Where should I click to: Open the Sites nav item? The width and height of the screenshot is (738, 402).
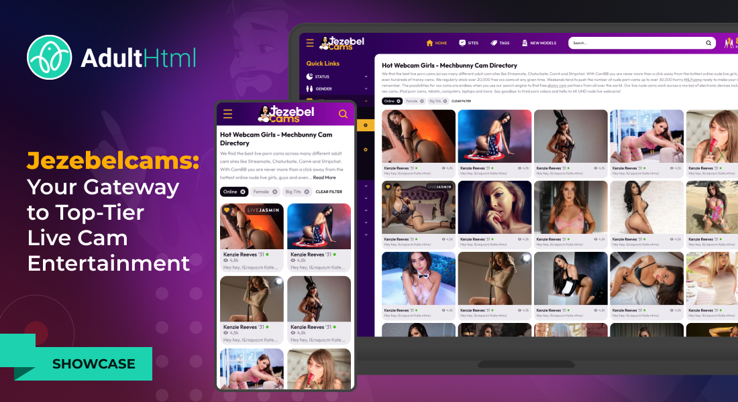coord(469,43)
